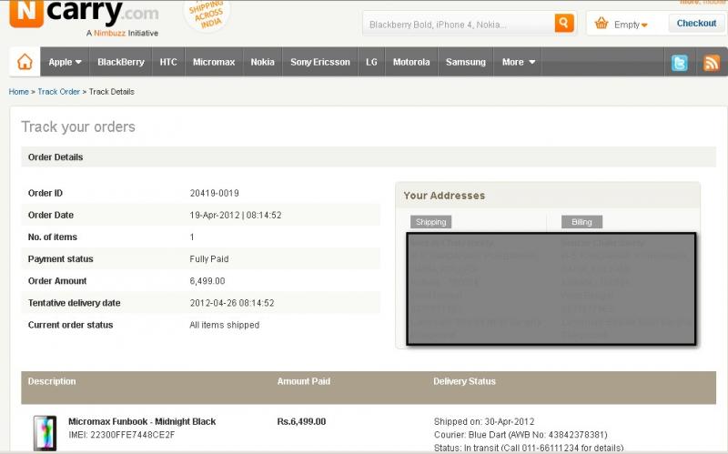Select Sony Ericsson in the brand menu
Image resolution: width=728 pixels, height=454 pixels.
coord(320,62)
